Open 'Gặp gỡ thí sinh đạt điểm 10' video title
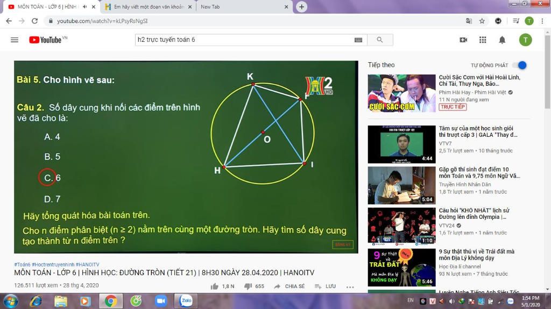Image resolution: width=551 pixels, height=309 pixels. pyautogui.click(x=479, y=172)
